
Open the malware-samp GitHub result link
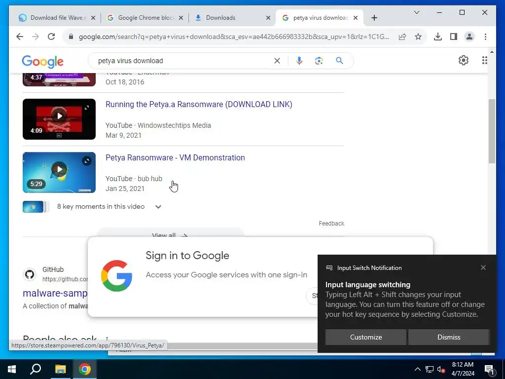tap(55, 293)
